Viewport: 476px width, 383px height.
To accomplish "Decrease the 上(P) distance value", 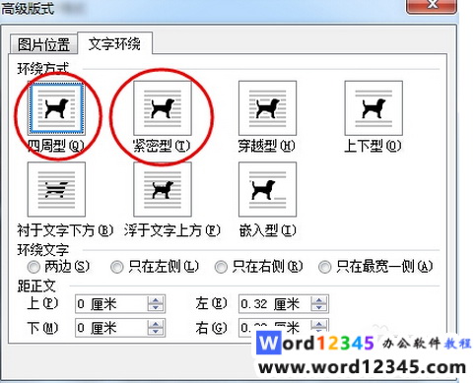I will click(156, 308).
